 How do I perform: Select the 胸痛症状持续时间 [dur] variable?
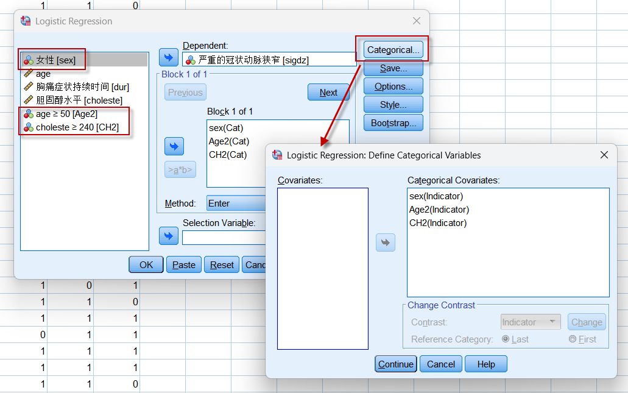click(82, 87)
